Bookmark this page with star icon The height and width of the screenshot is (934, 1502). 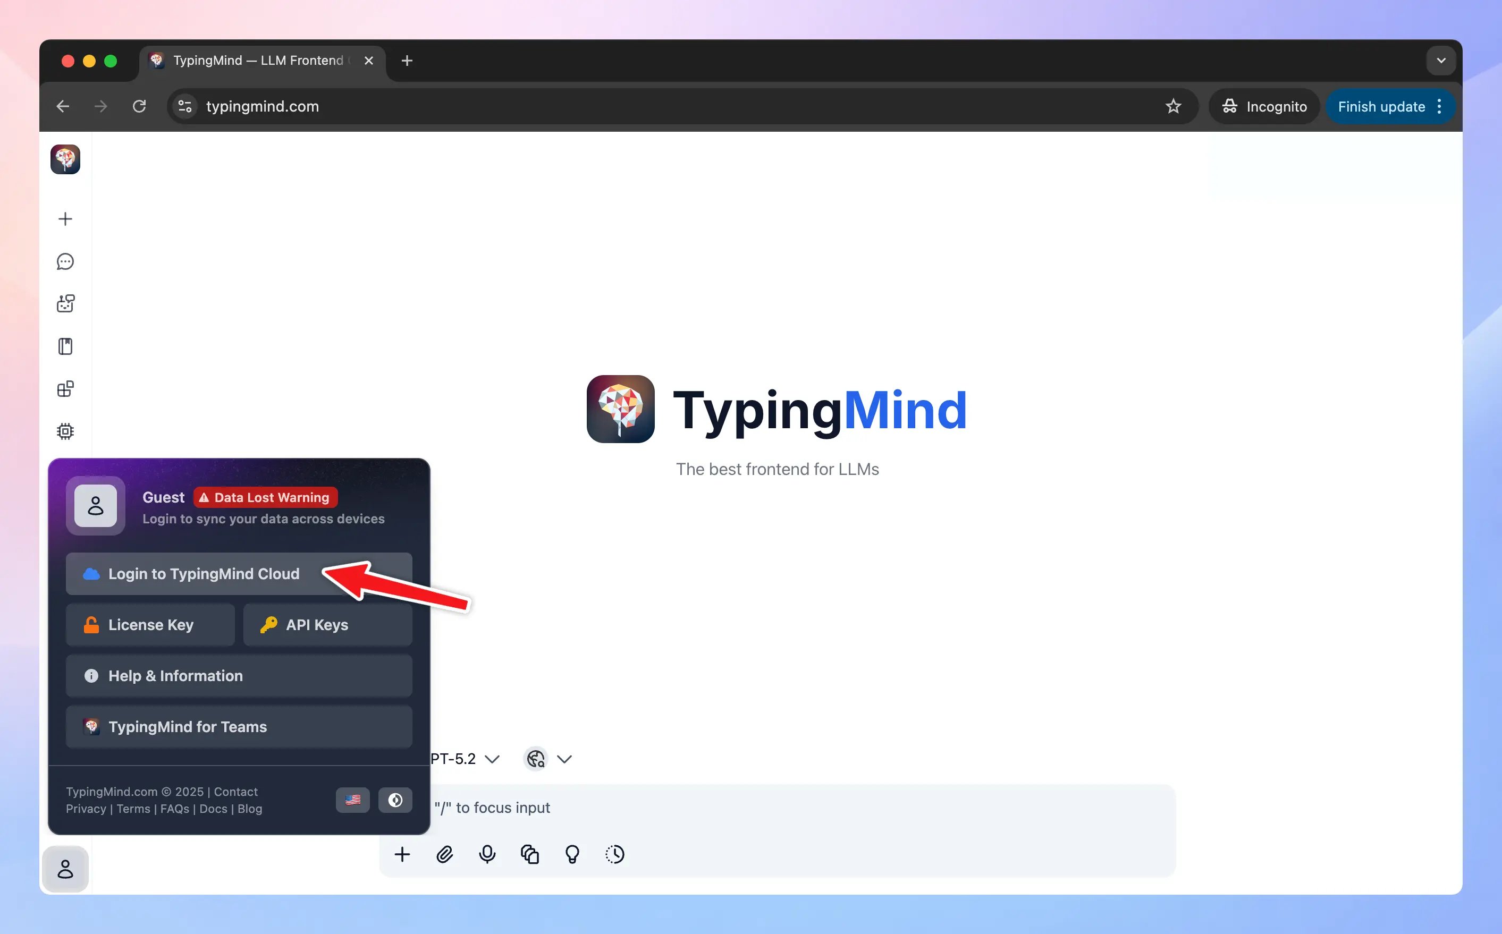point(1174,106)
